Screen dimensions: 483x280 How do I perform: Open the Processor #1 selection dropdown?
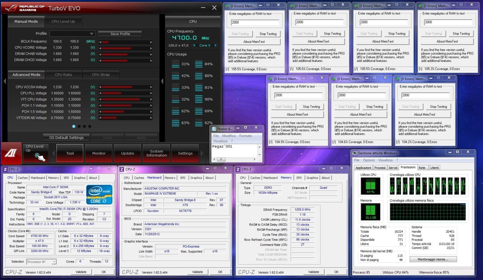coord(41,262)
